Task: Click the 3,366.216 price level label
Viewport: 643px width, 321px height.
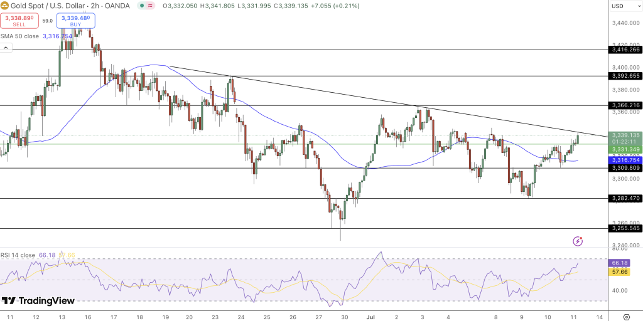Action: pos(625,105)
